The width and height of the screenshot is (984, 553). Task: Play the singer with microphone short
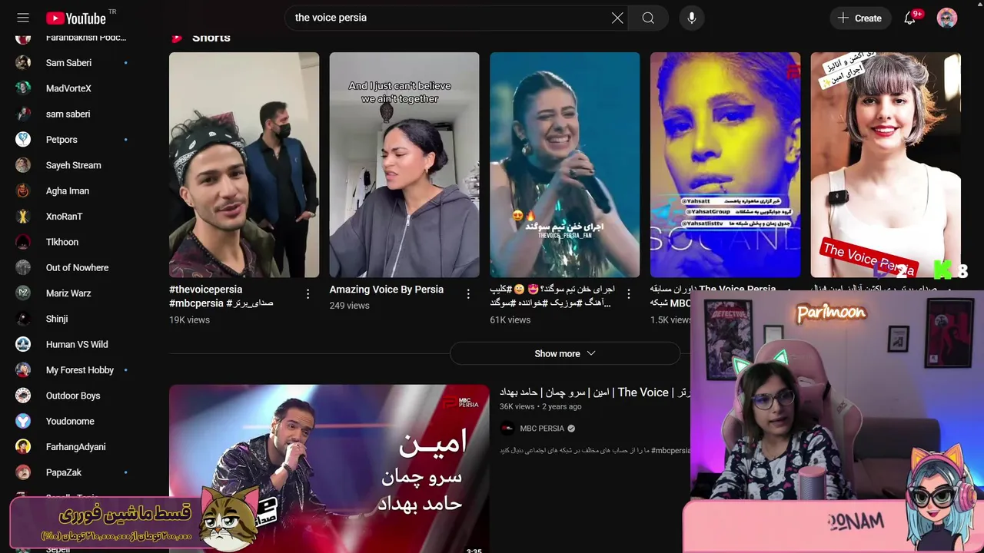tap(564, 164)
